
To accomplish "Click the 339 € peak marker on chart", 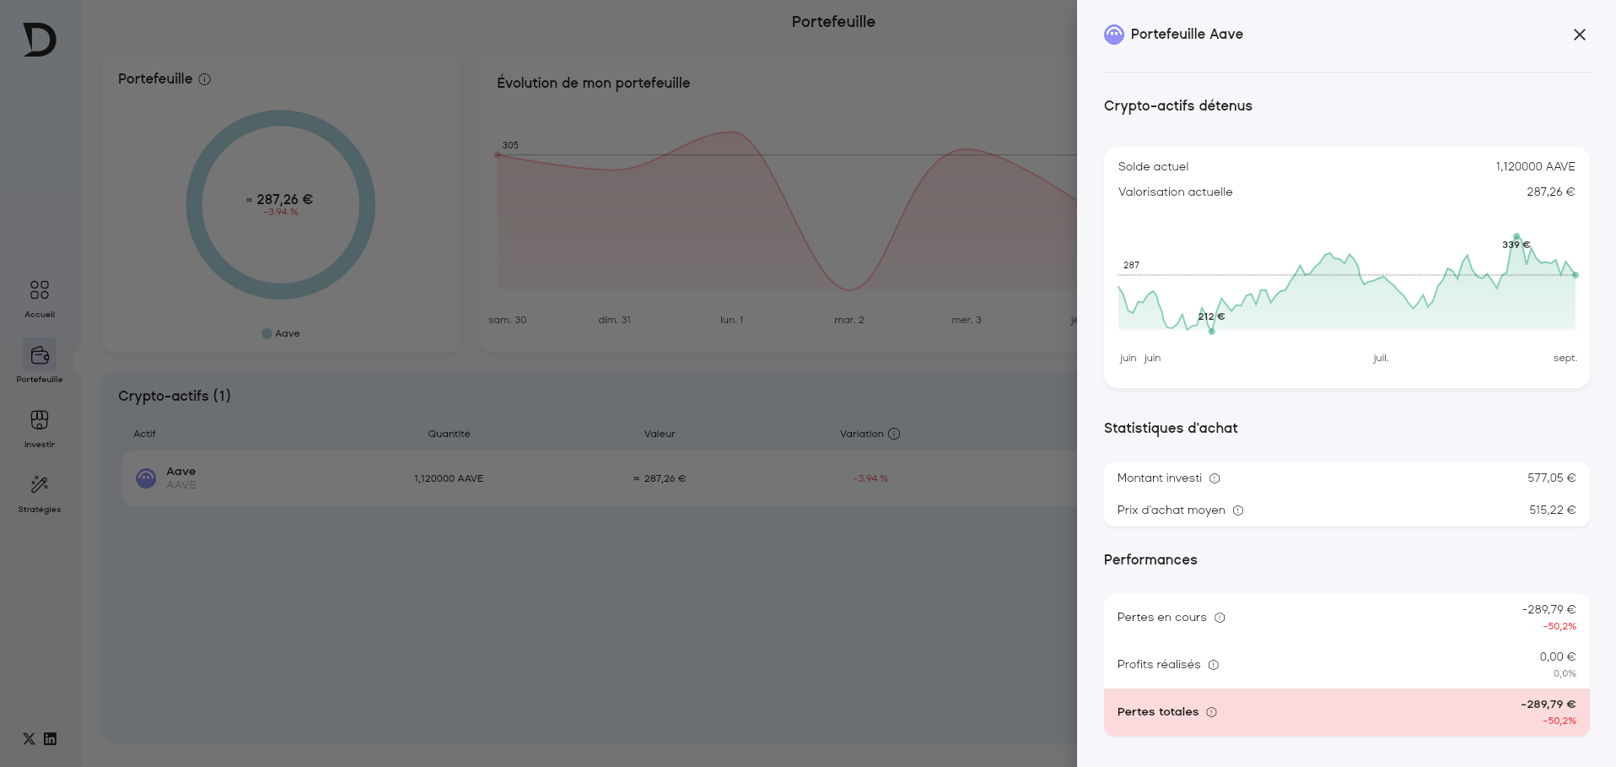I will 1516,236.
